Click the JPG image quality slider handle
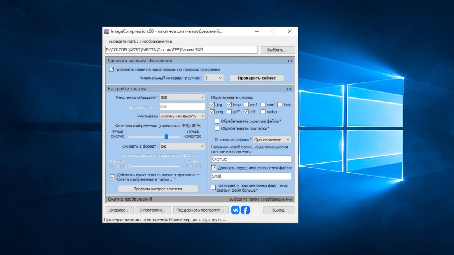This screenshot has height=255, width=454. (x=166, y=136)
